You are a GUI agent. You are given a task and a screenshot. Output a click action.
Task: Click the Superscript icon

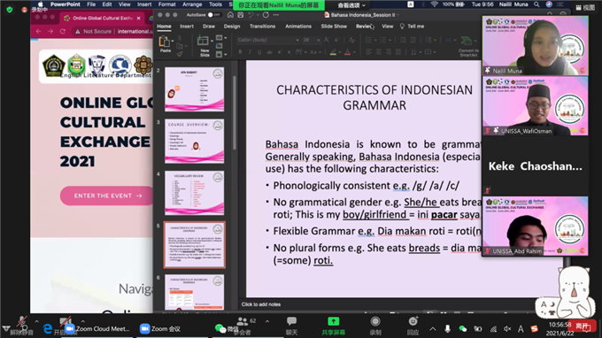pyautogui.click(x=280, y=52)
